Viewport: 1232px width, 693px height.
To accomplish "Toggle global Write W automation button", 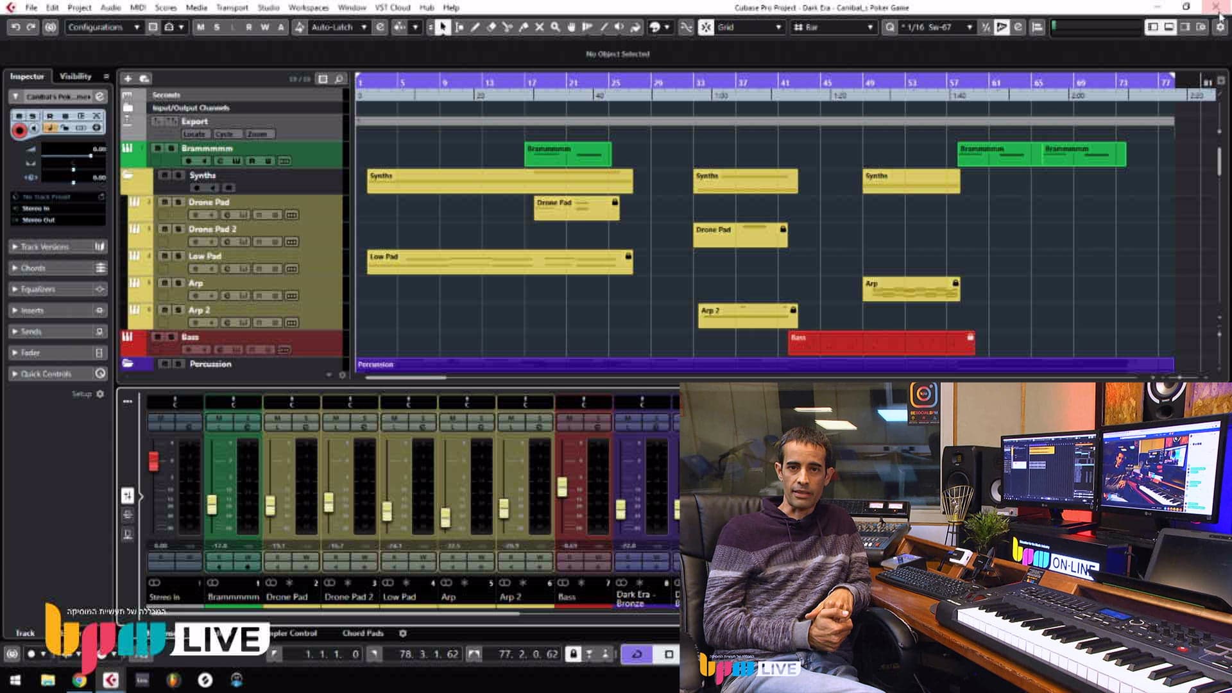I will [265, 27].
